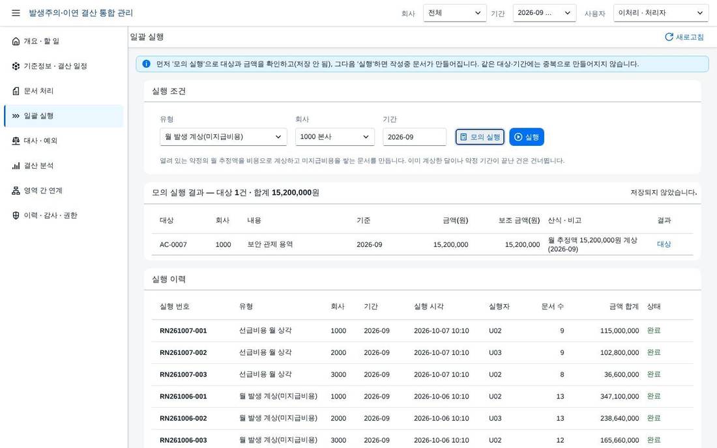Open the 유형 dropdown 월 발생 계상(미지급비용)
717x448 pixels.
223,137
